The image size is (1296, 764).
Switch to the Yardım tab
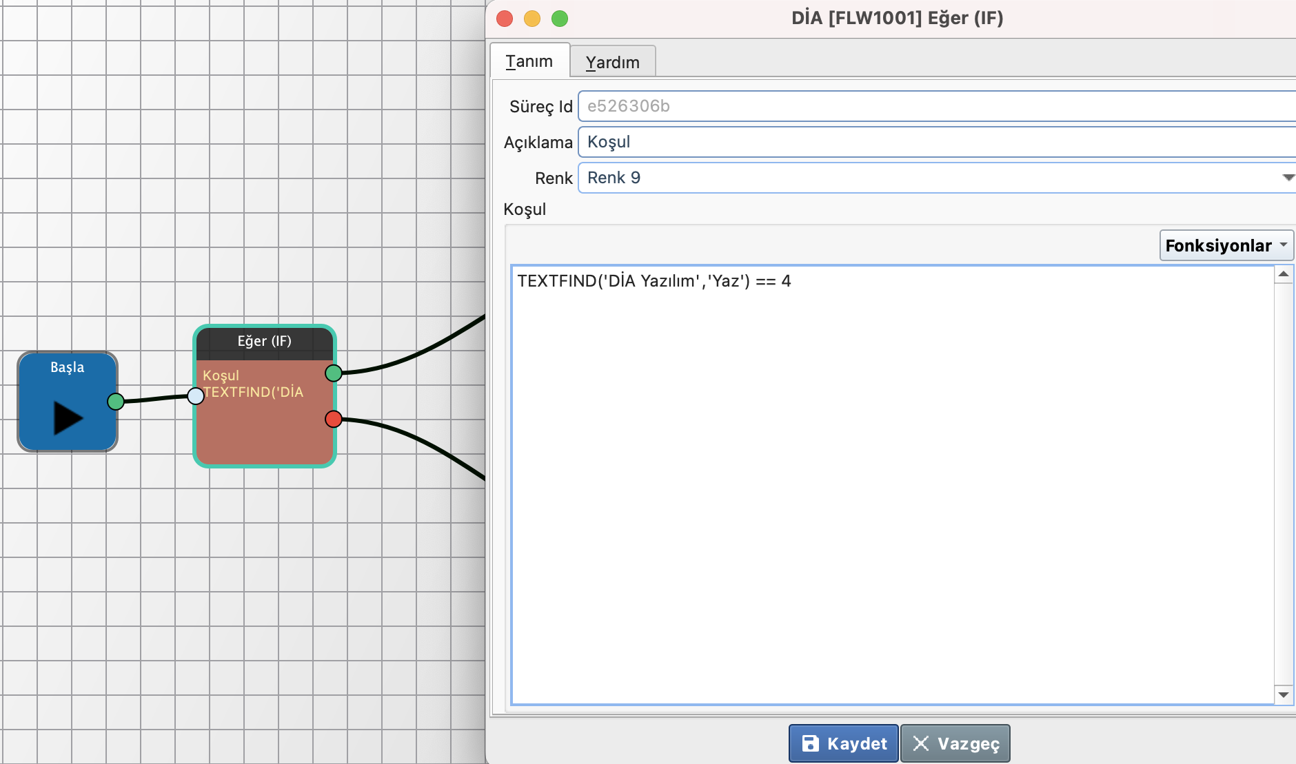(612, 62)
